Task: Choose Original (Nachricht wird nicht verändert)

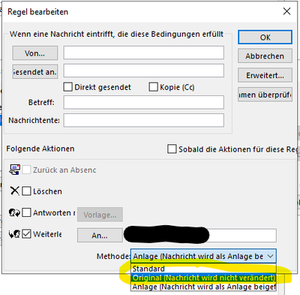Action: pos(203,278)
